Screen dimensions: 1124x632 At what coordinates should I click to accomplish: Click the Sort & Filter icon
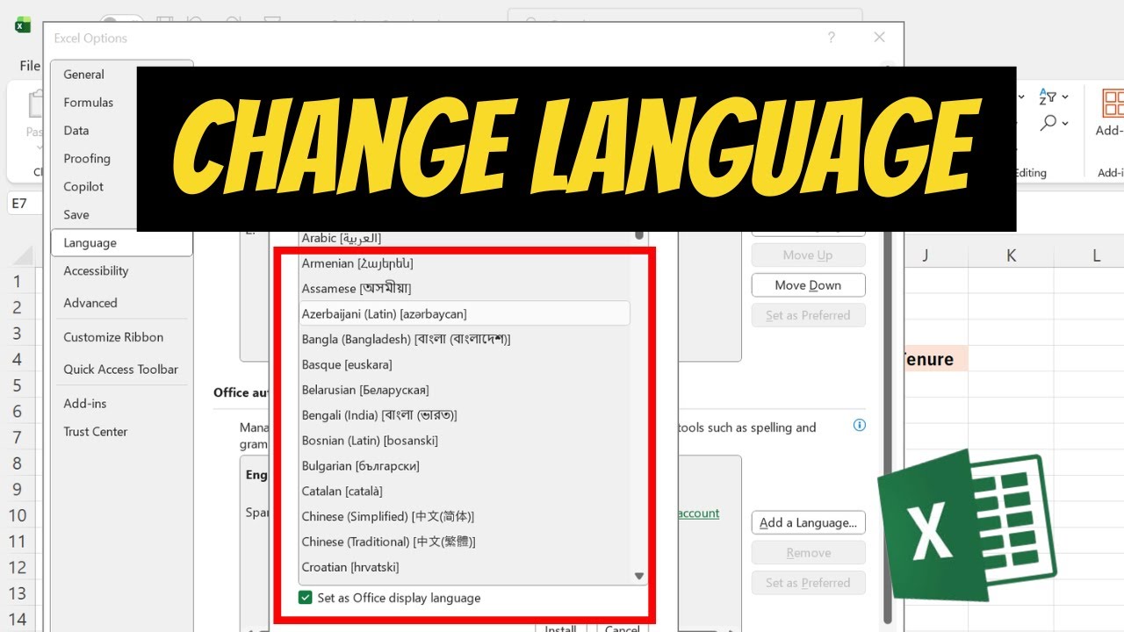tap(1048, 97)
